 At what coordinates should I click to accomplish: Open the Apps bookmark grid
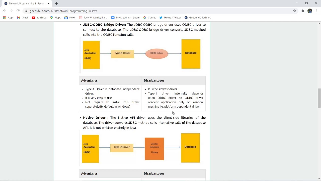coord(8,18)
